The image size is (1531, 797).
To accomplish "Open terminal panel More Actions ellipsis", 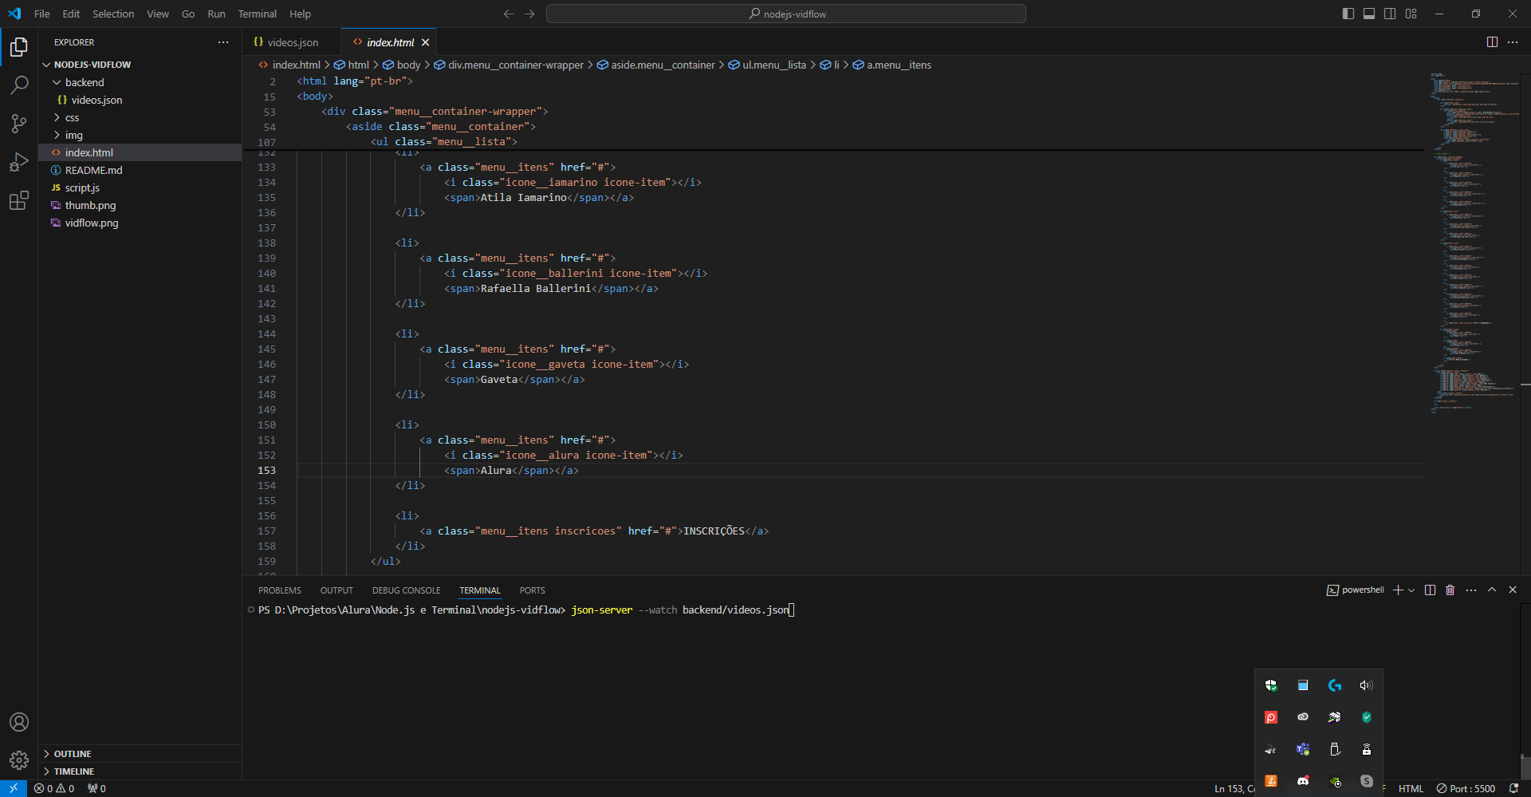I will 1471,590.
